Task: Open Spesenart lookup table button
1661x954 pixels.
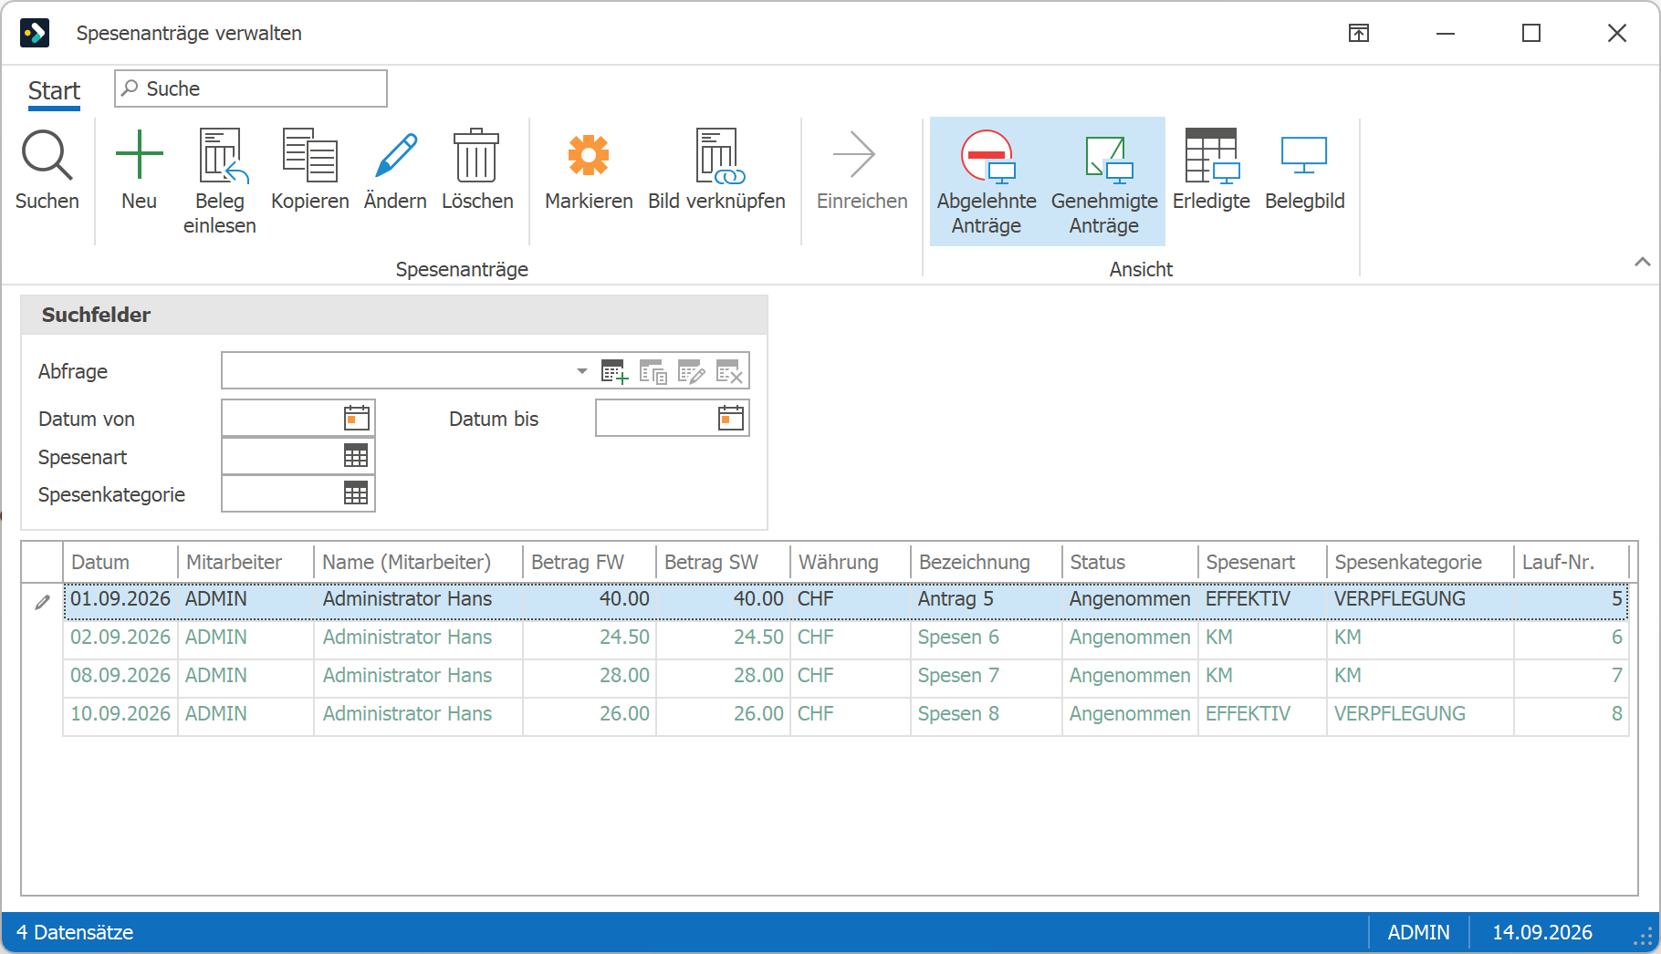Action: click(356, 456)
